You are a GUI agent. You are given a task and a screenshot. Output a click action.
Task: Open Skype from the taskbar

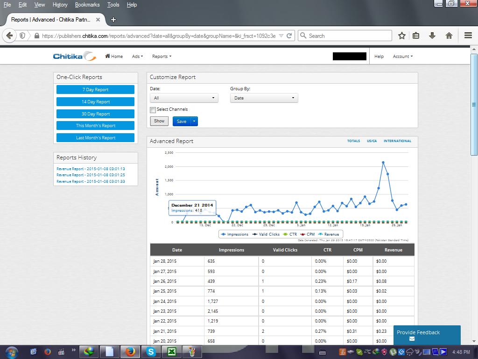(x=151, y=352)
